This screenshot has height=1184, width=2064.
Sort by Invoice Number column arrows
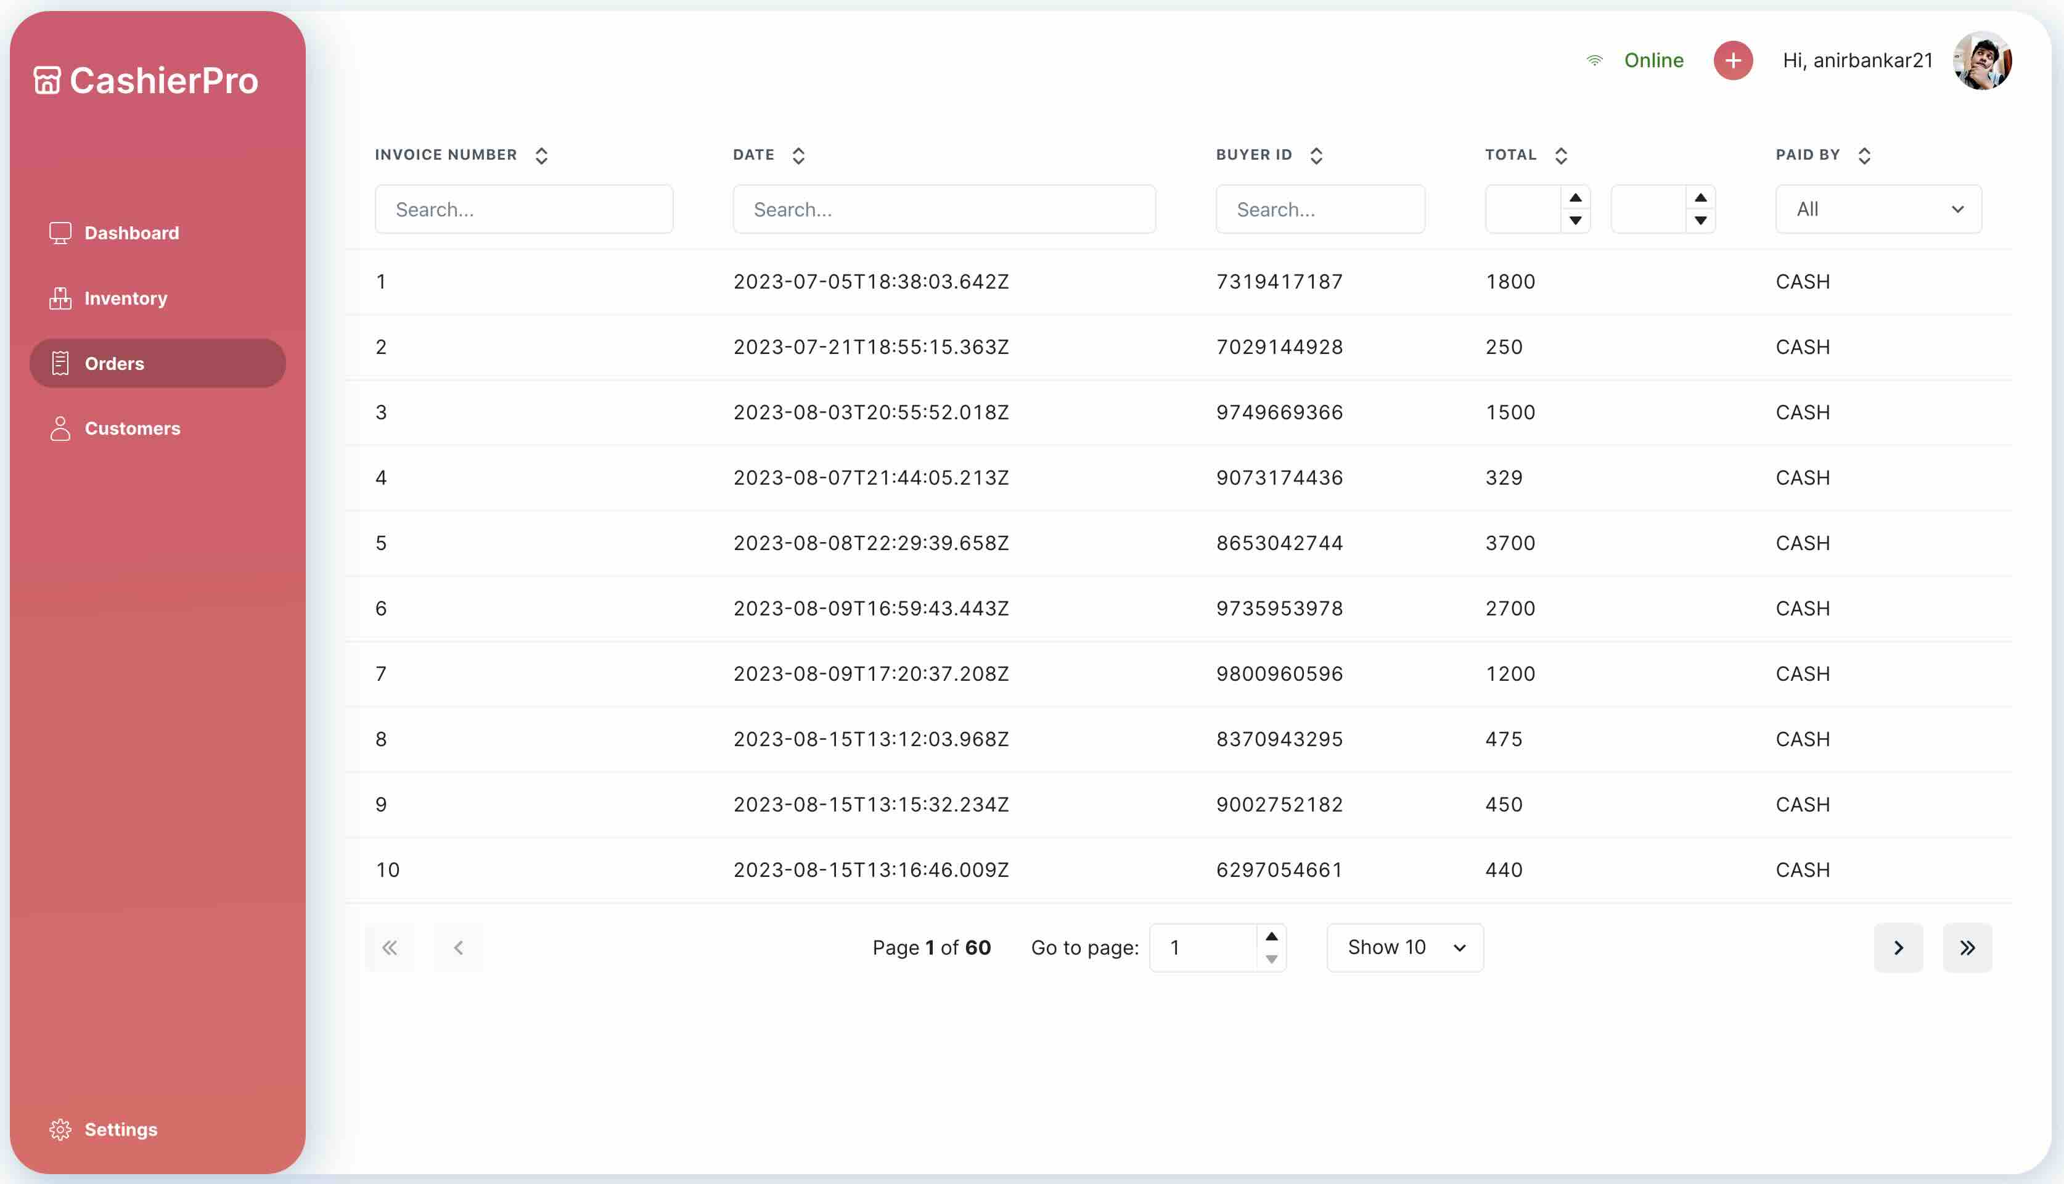(541, 155)
